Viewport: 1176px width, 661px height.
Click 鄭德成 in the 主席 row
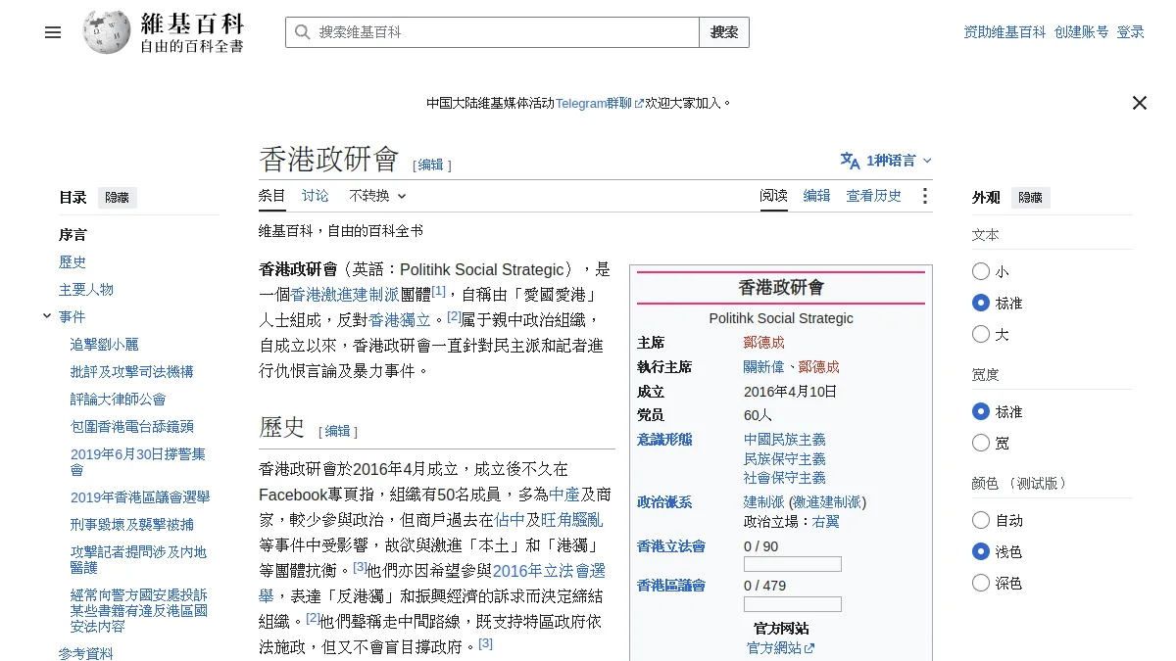(x=764, y=343)
